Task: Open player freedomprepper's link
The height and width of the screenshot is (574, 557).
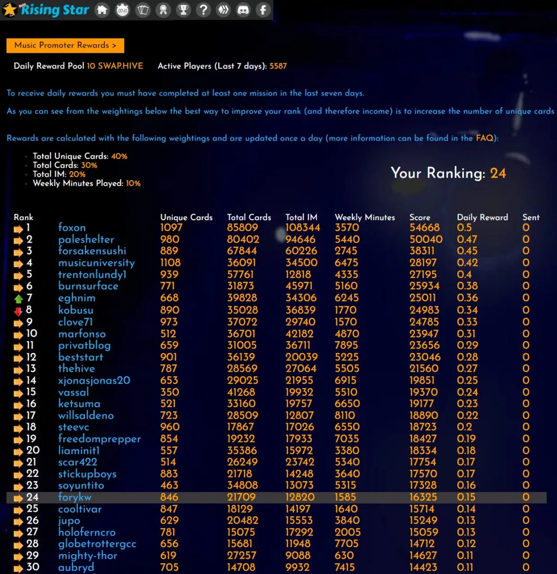Action: click(100, 439)
